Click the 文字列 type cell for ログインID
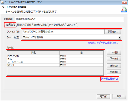The height and width of the screenshot is (101, 128). [x=81, y=56]
